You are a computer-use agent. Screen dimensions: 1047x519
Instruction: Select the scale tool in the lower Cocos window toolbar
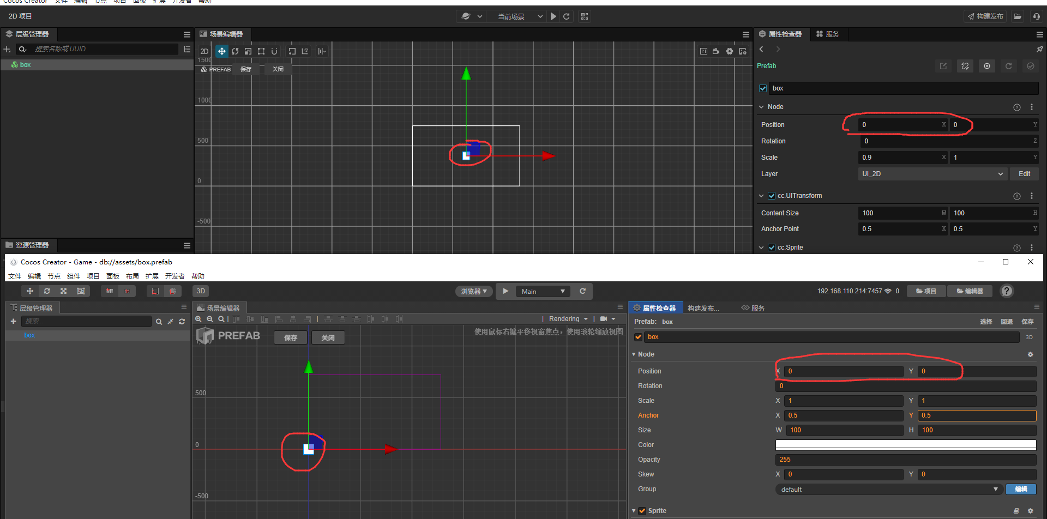64,291
